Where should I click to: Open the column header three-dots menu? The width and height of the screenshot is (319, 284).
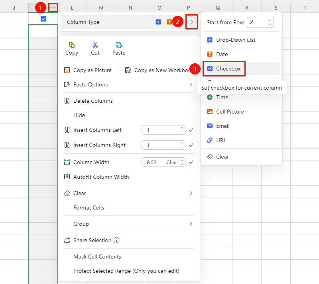[x=53, y=8]
